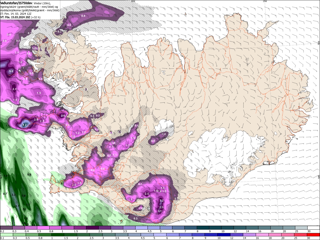Click the rain legend swatch starting at 4
Screen dimensions: 320x240
tap(134, 235)
